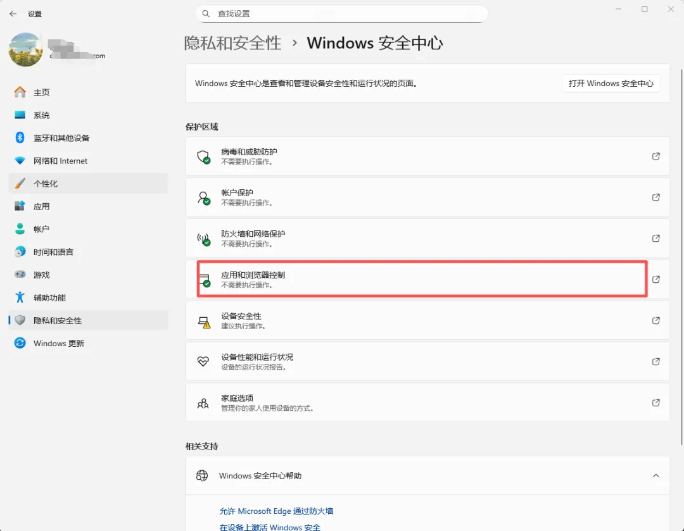Select 网络和 Internet in sidebar
This screenshot has width=684, height=531.
[88, 161]
